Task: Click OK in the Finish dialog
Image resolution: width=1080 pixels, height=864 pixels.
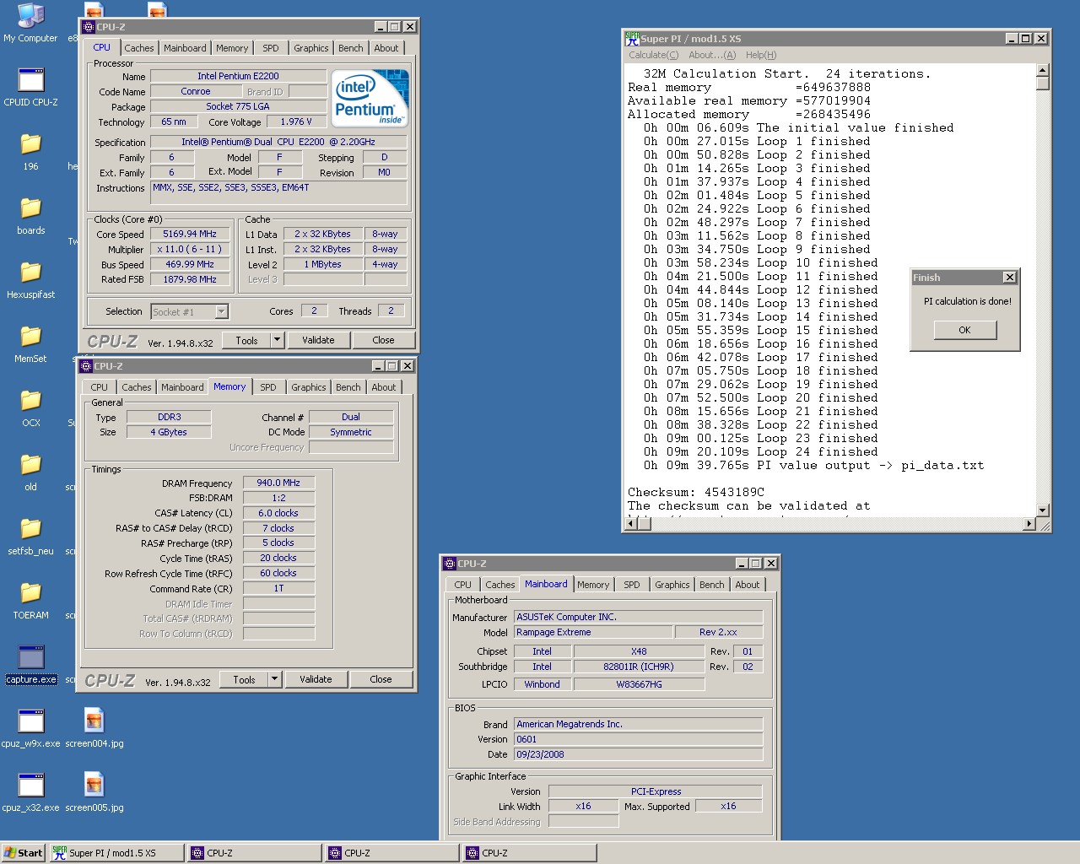Action: click(964, 330)
